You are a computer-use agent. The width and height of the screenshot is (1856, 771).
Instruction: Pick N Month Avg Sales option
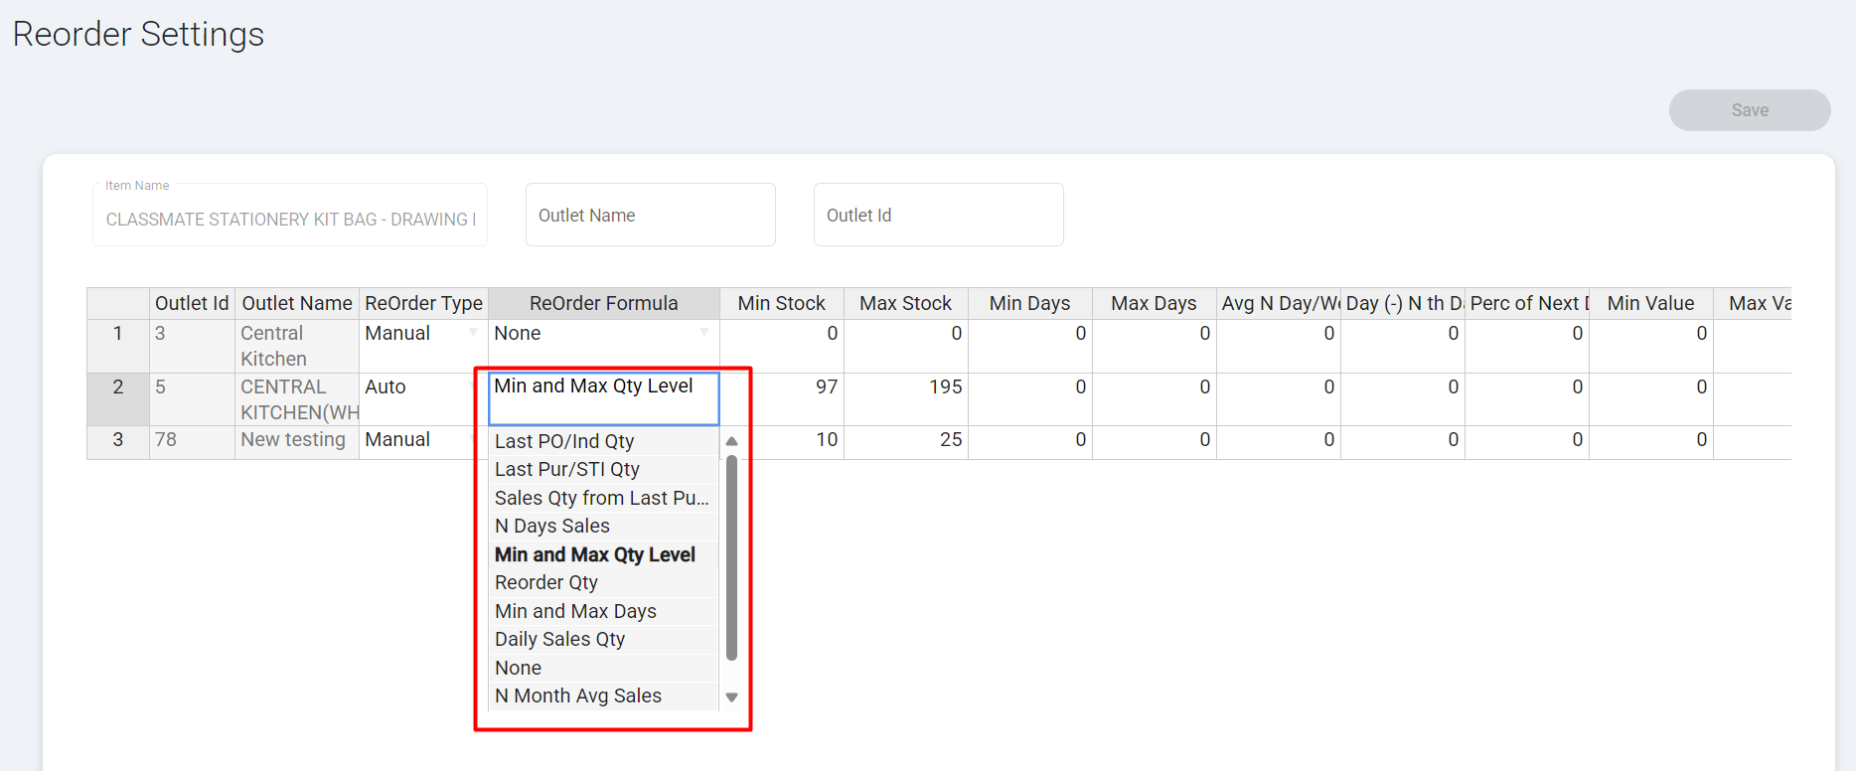tap(578, 695)
